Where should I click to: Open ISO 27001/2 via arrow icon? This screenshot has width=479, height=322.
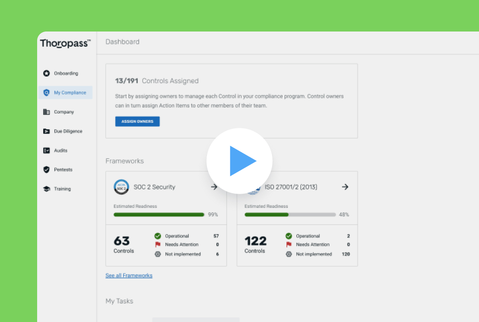(345, 187)
